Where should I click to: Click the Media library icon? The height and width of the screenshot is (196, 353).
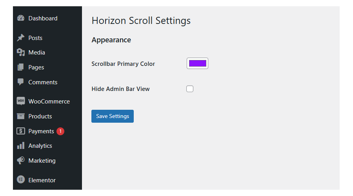pos(21,53)
